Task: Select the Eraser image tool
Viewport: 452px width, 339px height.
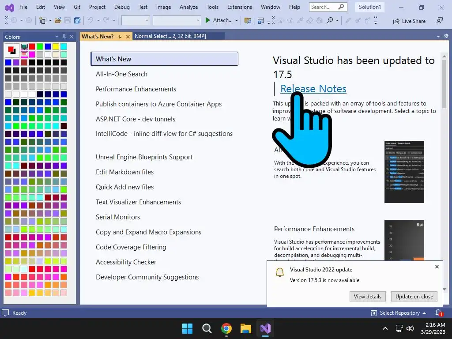Action: (310, 20)
